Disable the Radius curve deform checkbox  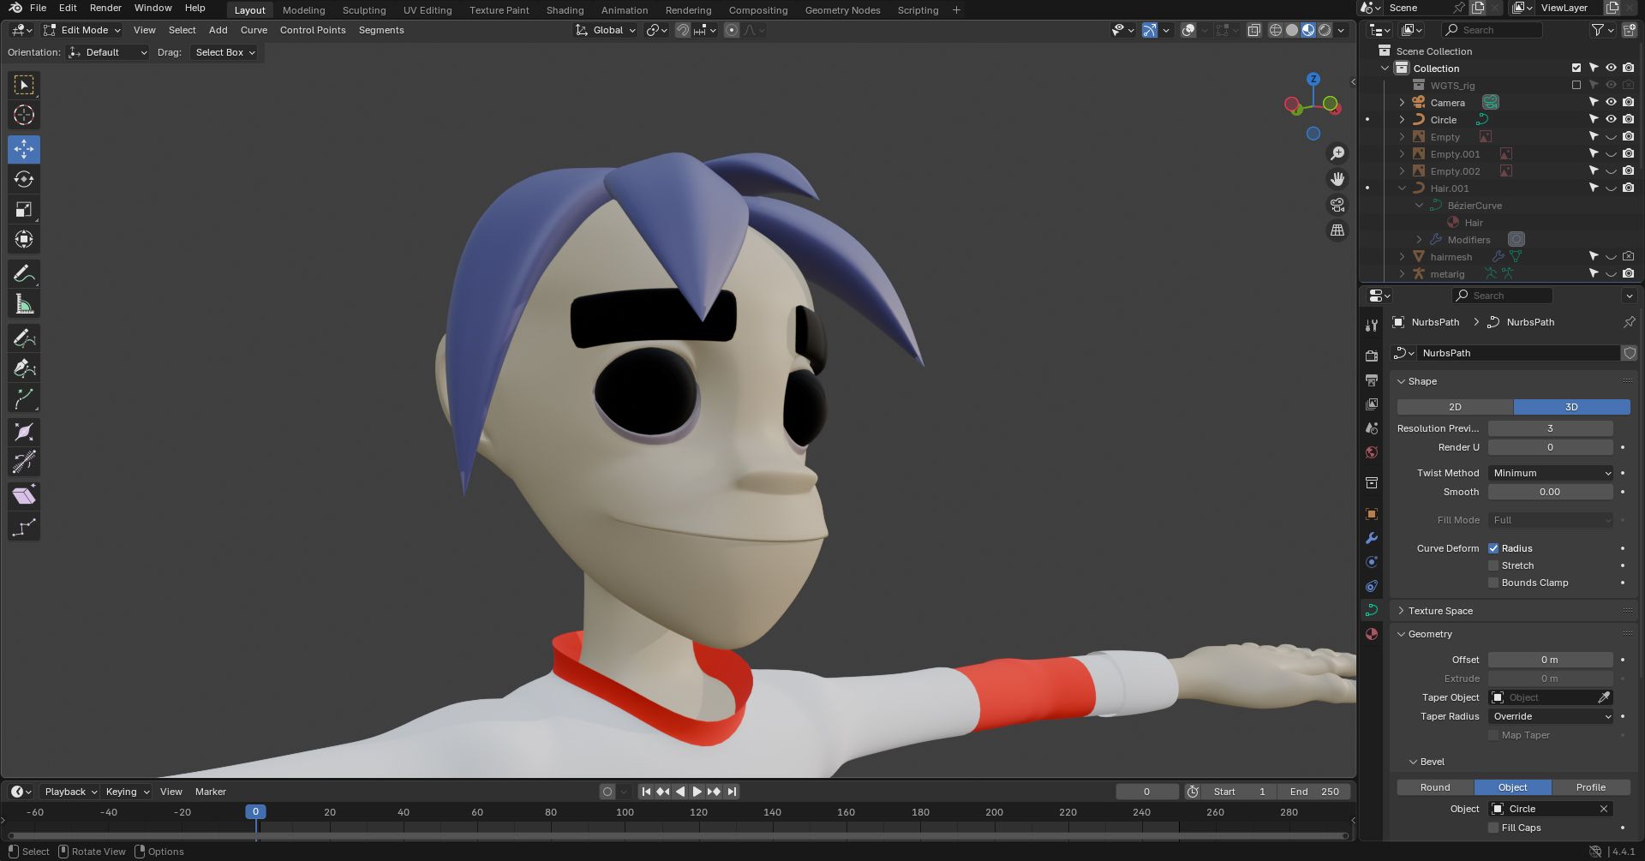tap(1493, 548)
